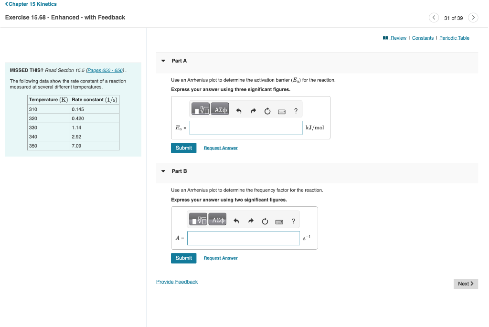Go back to Chapter 15 Kinetics
The height and width of the screenshot is (327, 489).
click(x=31, y=4)
